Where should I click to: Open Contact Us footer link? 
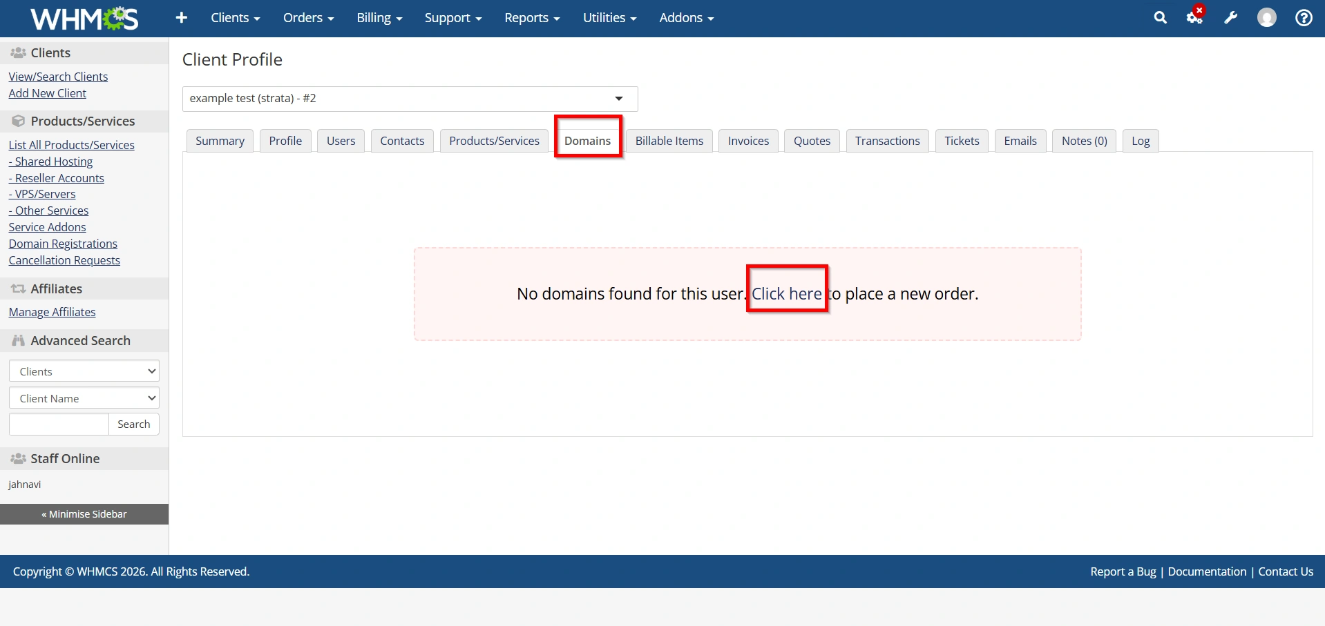pyautogui.click(x=1286, y=571)
